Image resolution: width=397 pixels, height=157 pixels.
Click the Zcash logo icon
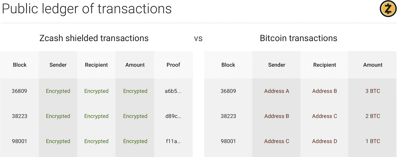tap(388, 9)
